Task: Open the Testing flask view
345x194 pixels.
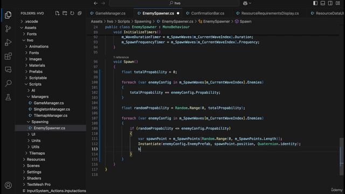Action: pos(8,97)
